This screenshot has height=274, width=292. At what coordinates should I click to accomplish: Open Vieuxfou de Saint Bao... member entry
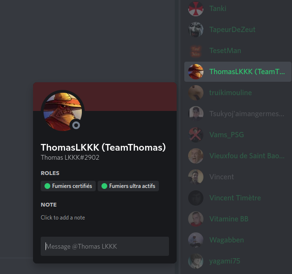point(238,156)
